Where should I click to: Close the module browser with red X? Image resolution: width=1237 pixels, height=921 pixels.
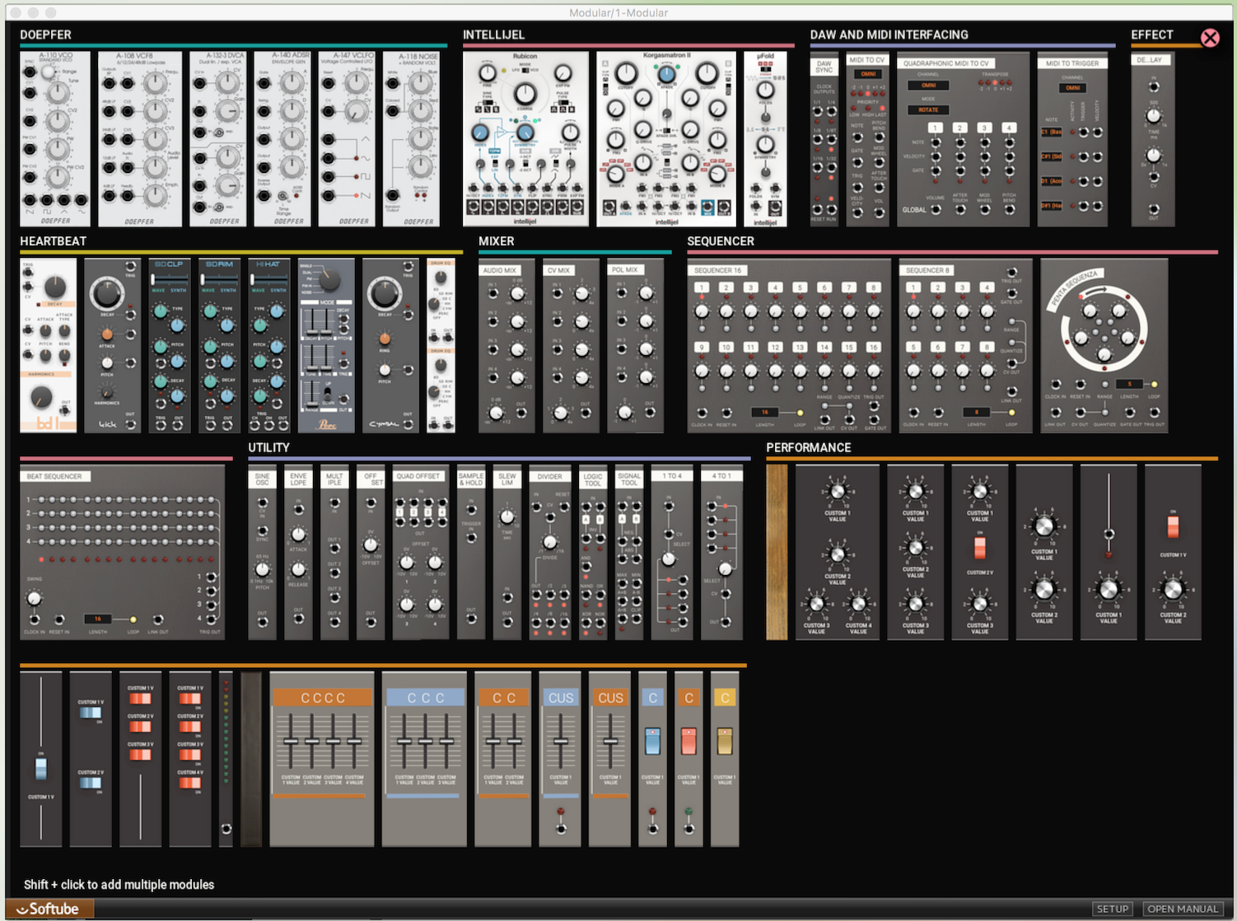point(1210,38)
